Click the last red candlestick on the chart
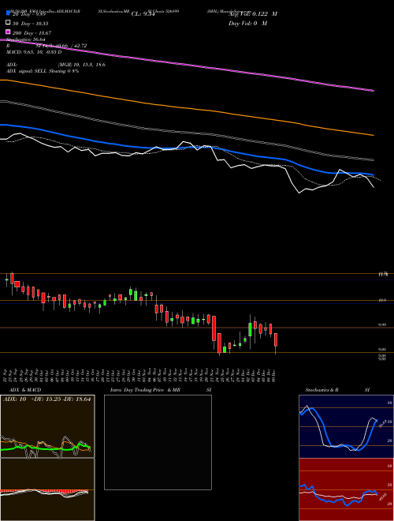This screenshot has height=521, width=394. click(x=276, y=340)
